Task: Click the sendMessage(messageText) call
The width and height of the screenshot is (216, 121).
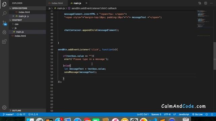Action: (x=80, y=72)
